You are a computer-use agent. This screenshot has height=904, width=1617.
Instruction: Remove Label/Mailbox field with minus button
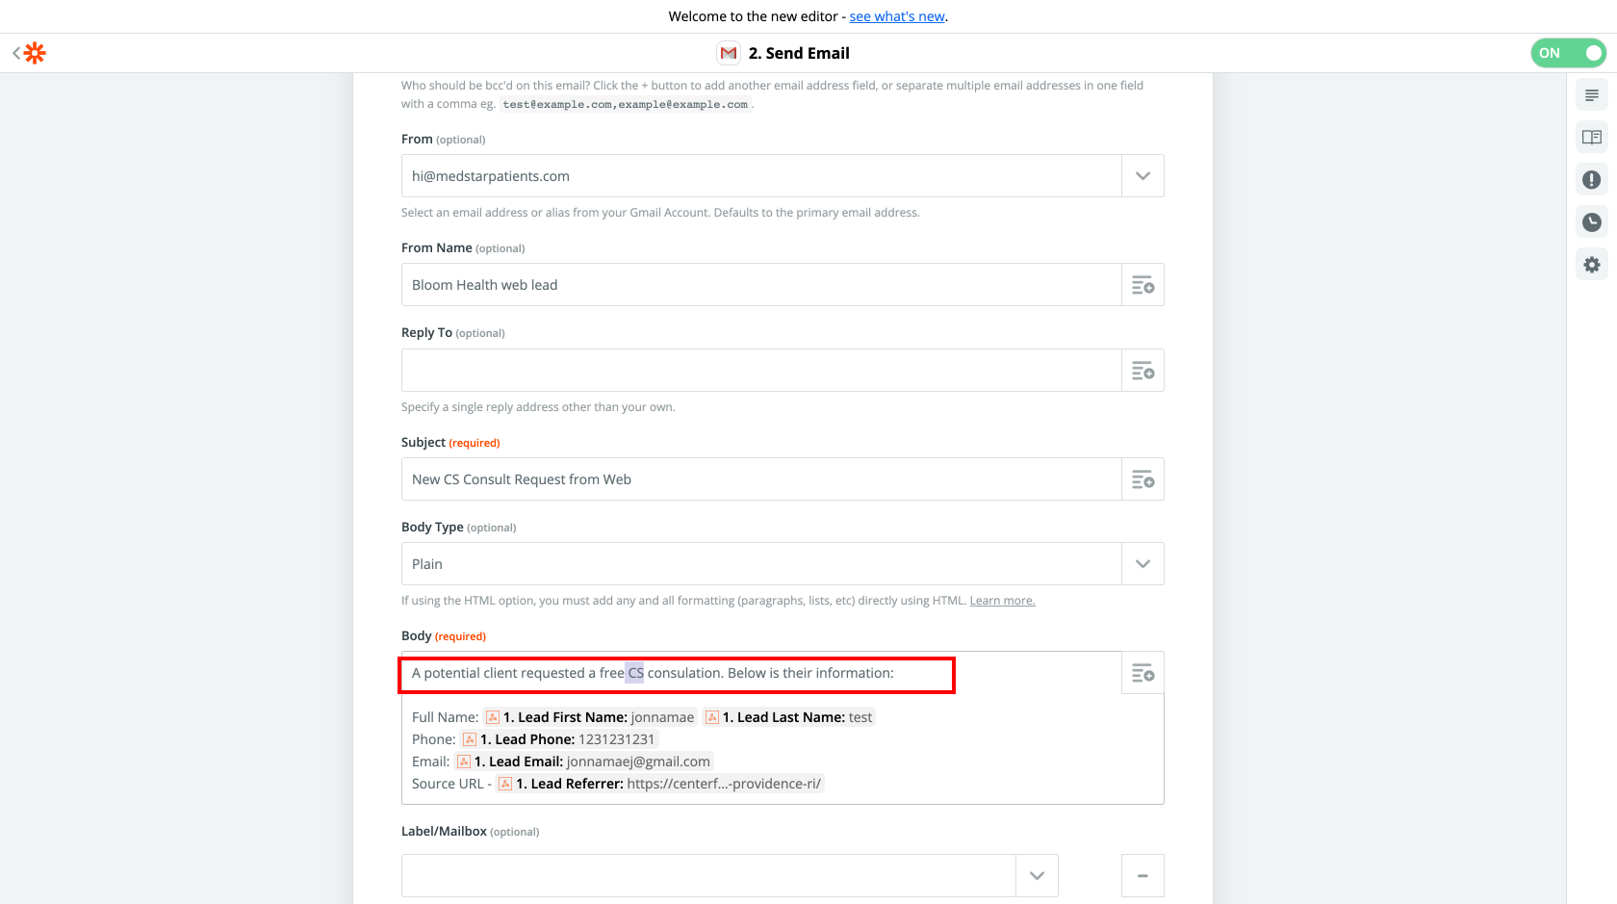click(1142, 876)
